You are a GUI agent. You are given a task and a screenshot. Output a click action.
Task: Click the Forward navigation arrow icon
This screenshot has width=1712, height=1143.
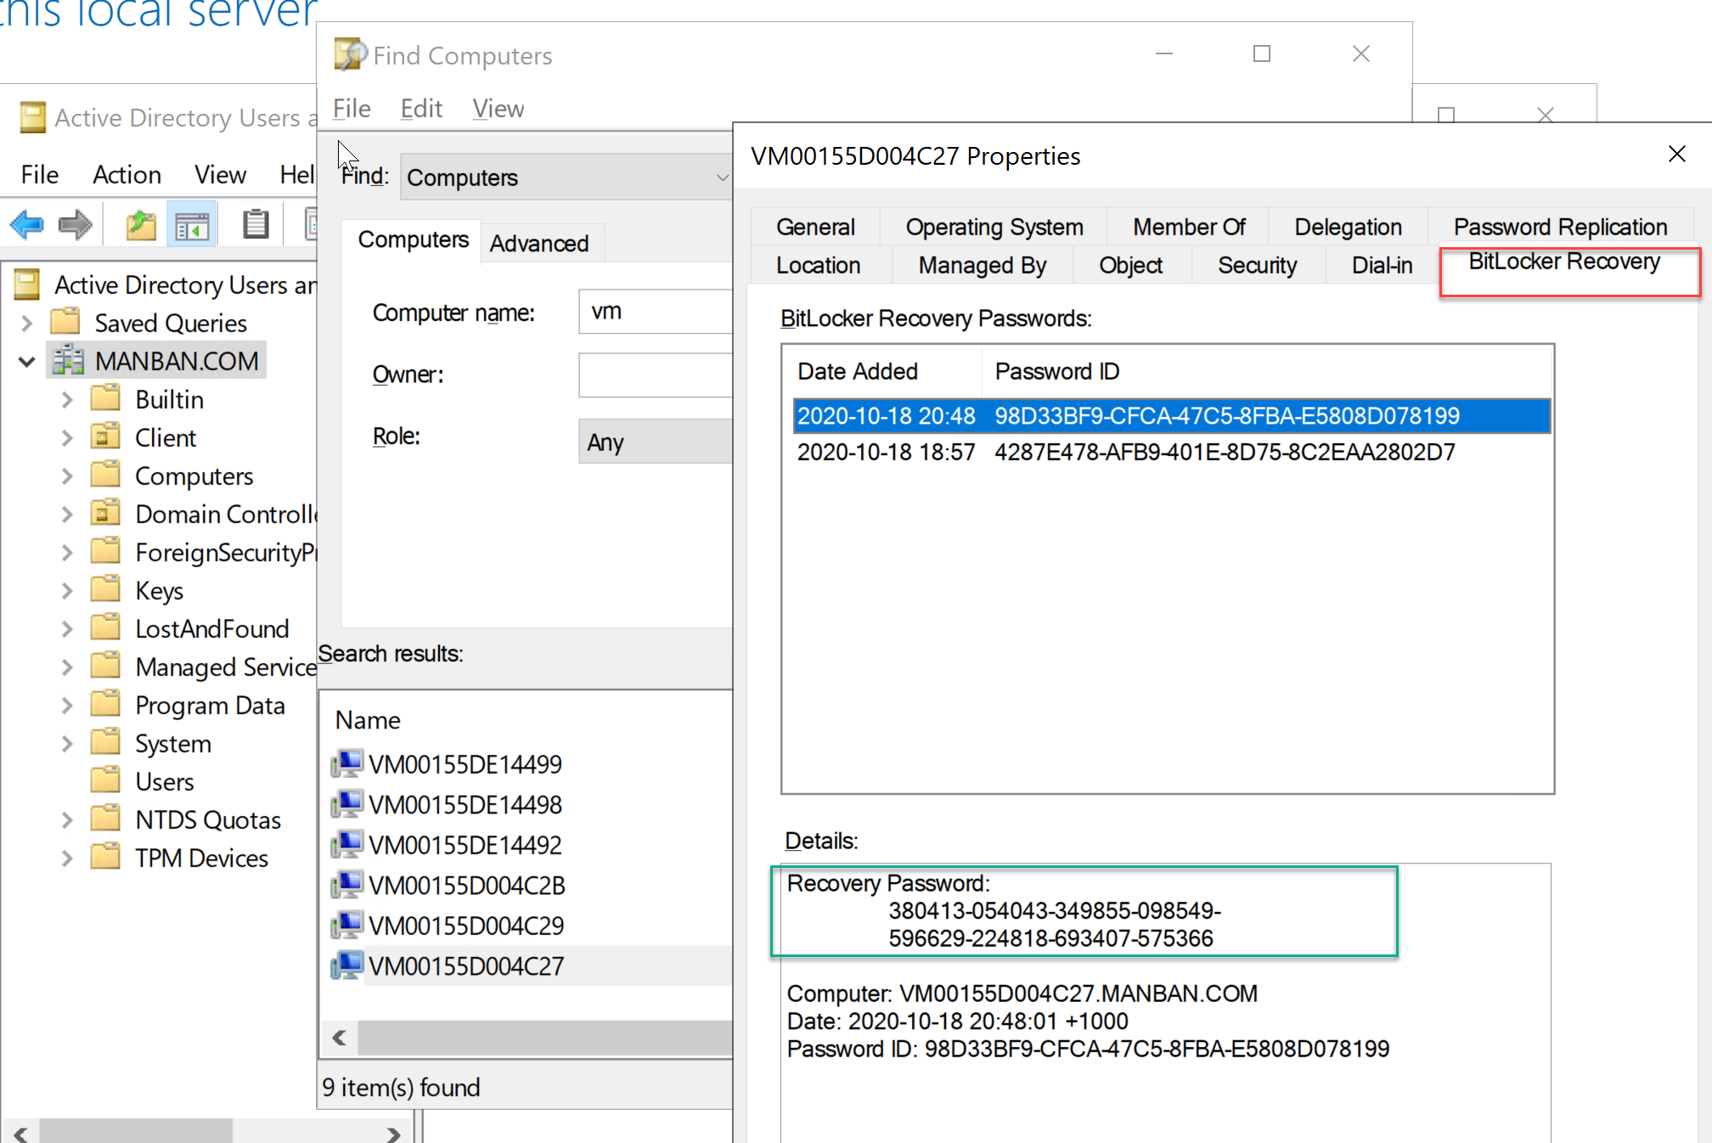coord(75,223)
